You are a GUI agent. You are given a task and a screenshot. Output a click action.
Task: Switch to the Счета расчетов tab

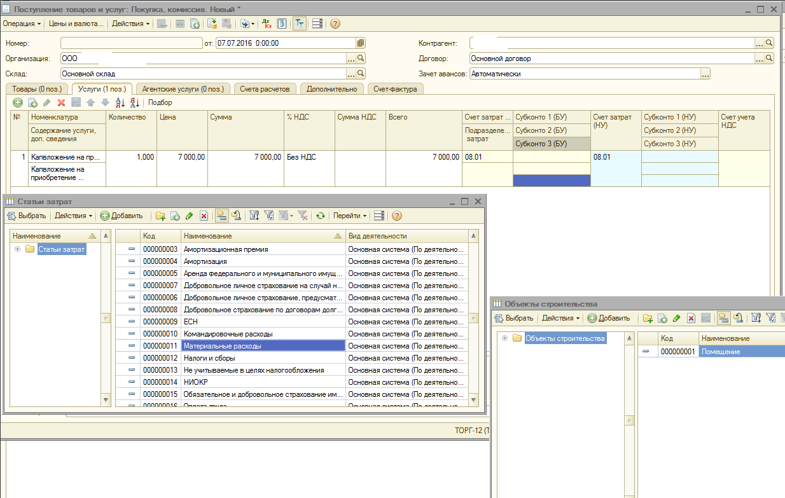265,89
